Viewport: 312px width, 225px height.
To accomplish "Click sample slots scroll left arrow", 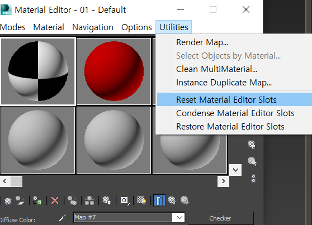I will click(x=5, y=181).
